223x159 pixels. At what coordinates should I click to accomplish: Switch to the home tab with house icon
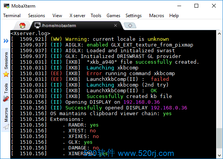[x=22, y=26]
